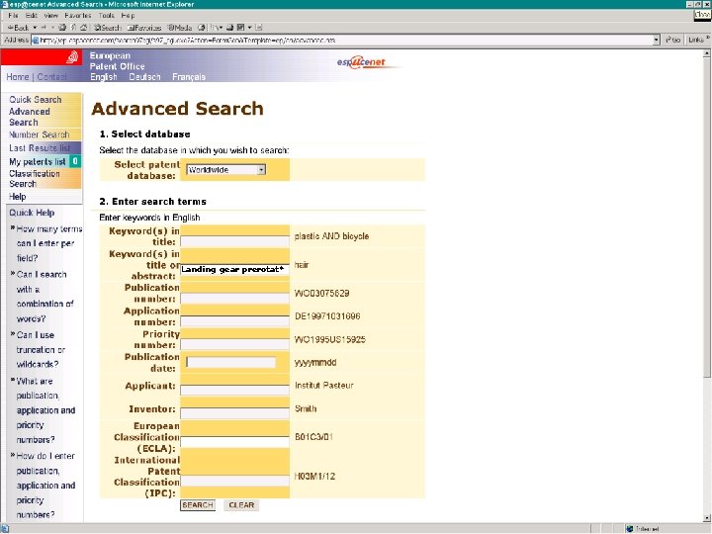Click the Publication number input field
The image size is (712, 534).
pyautogui.click(x=234, y=299)
